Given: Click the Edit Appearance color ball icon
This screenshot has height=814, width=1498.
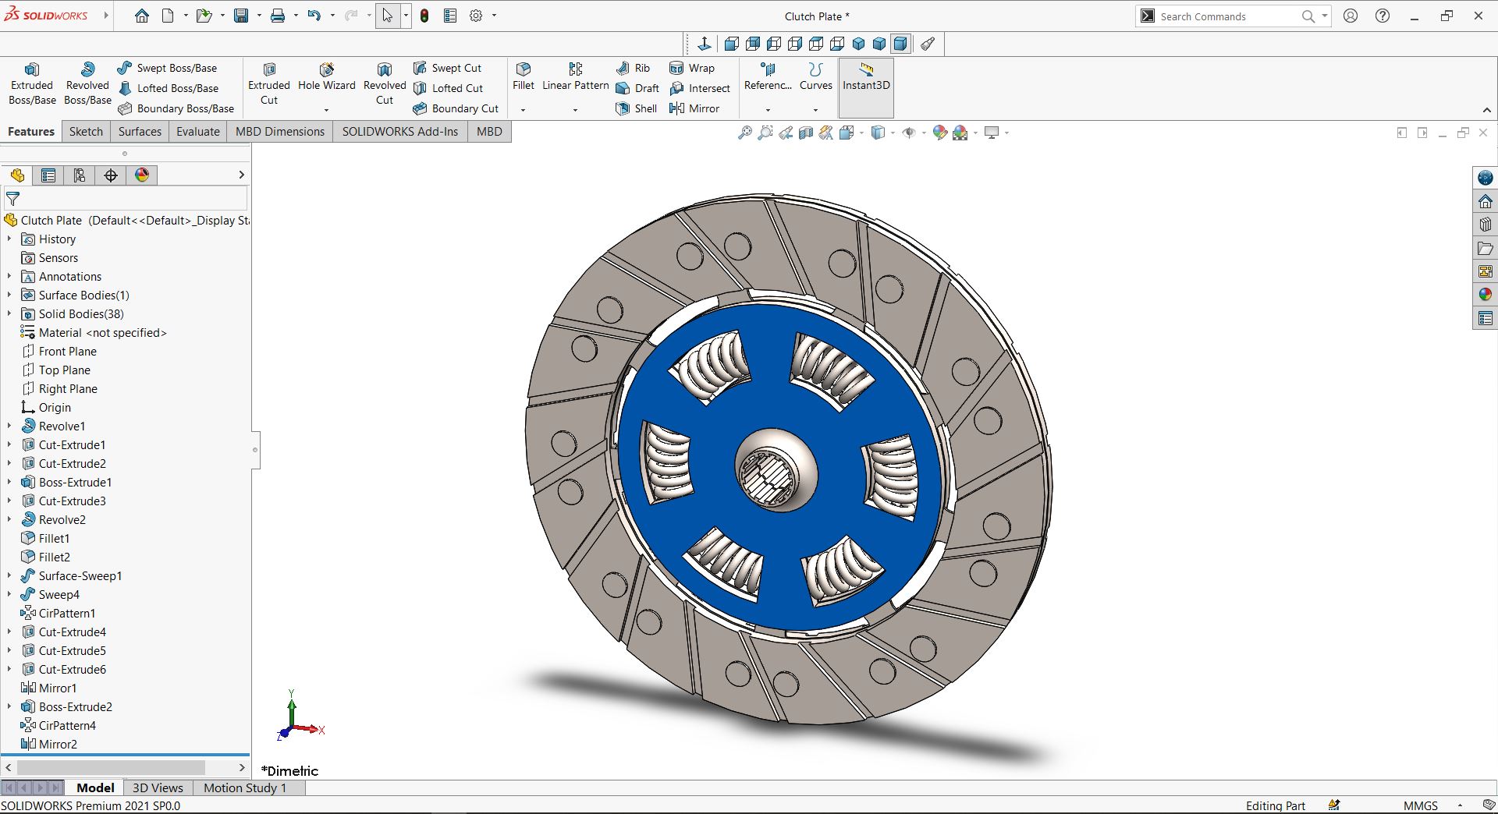Looking at the screenshot, I should coord(939,133).
